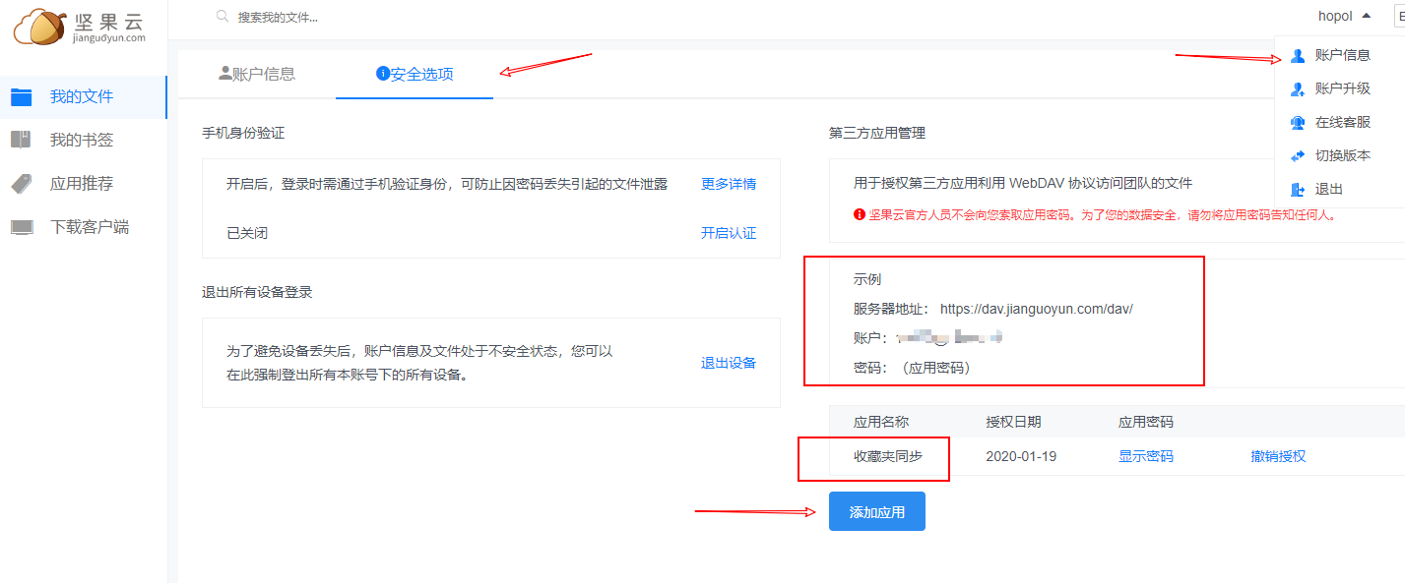Click the 更多详情 link
The width and height of the screenshot is (1405, 583).
[x=729, y=184]
